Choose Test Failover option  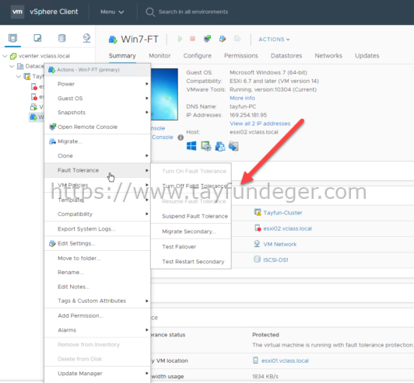coord(191,247)
